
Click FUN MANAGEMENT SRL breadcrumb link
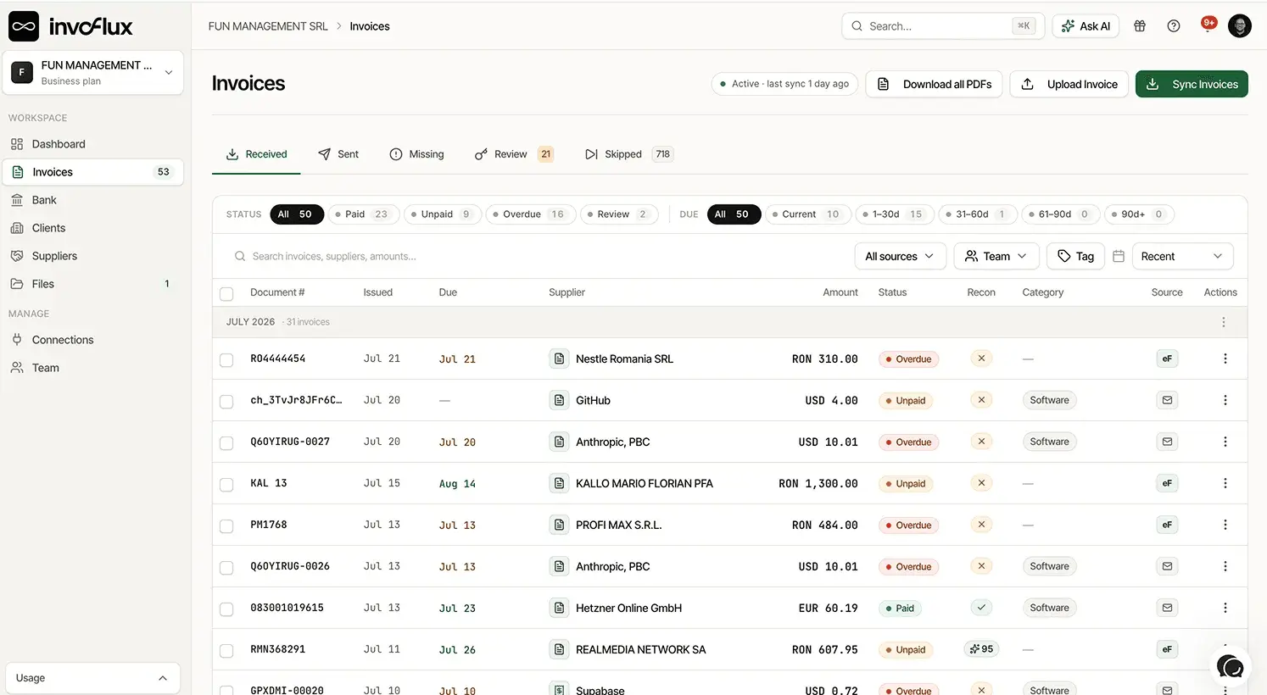268,26
